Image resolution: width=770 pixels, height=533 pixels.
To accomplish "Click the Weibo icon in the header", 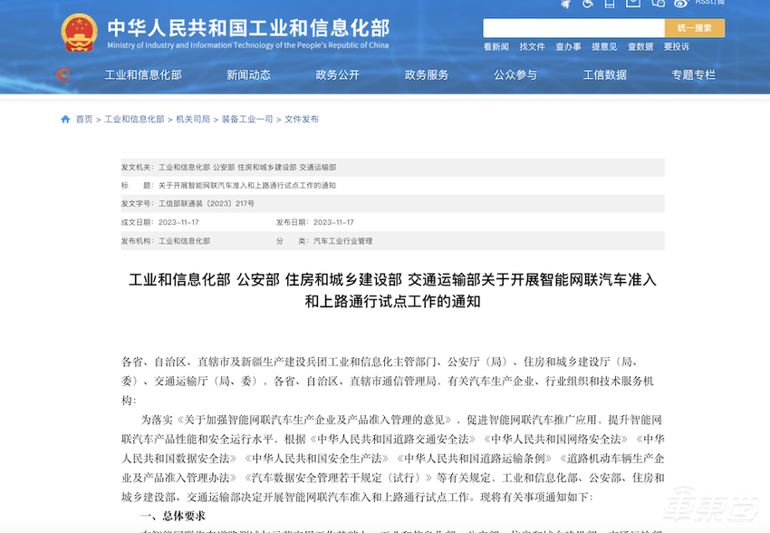I will point(680,5).
